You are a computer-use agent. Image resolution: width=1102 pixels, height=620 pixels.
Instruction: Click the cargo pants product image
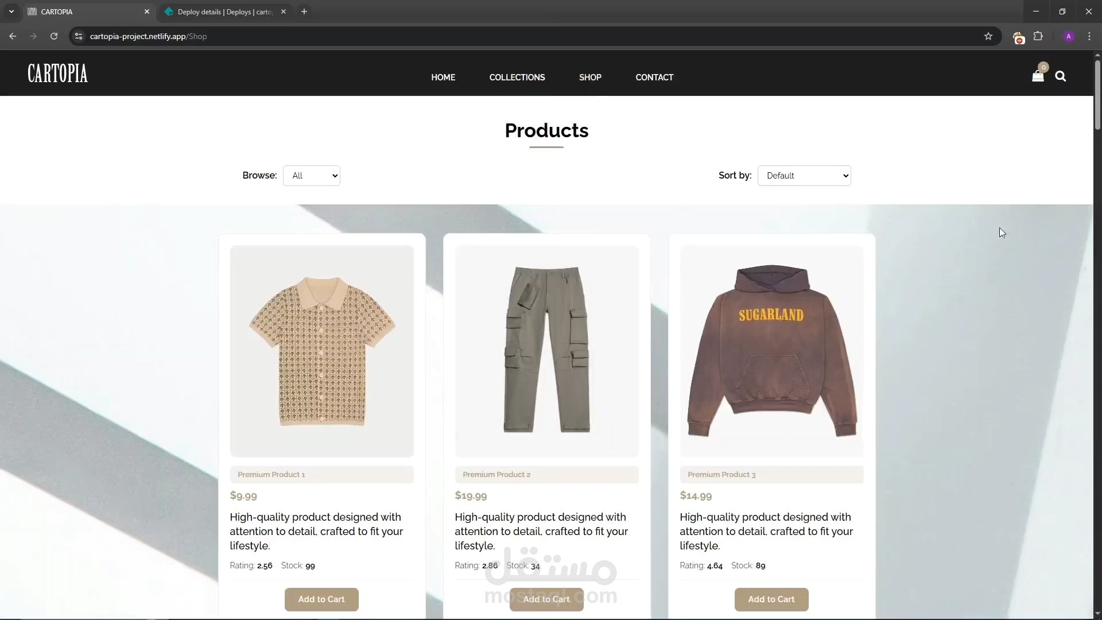(546, 350)
